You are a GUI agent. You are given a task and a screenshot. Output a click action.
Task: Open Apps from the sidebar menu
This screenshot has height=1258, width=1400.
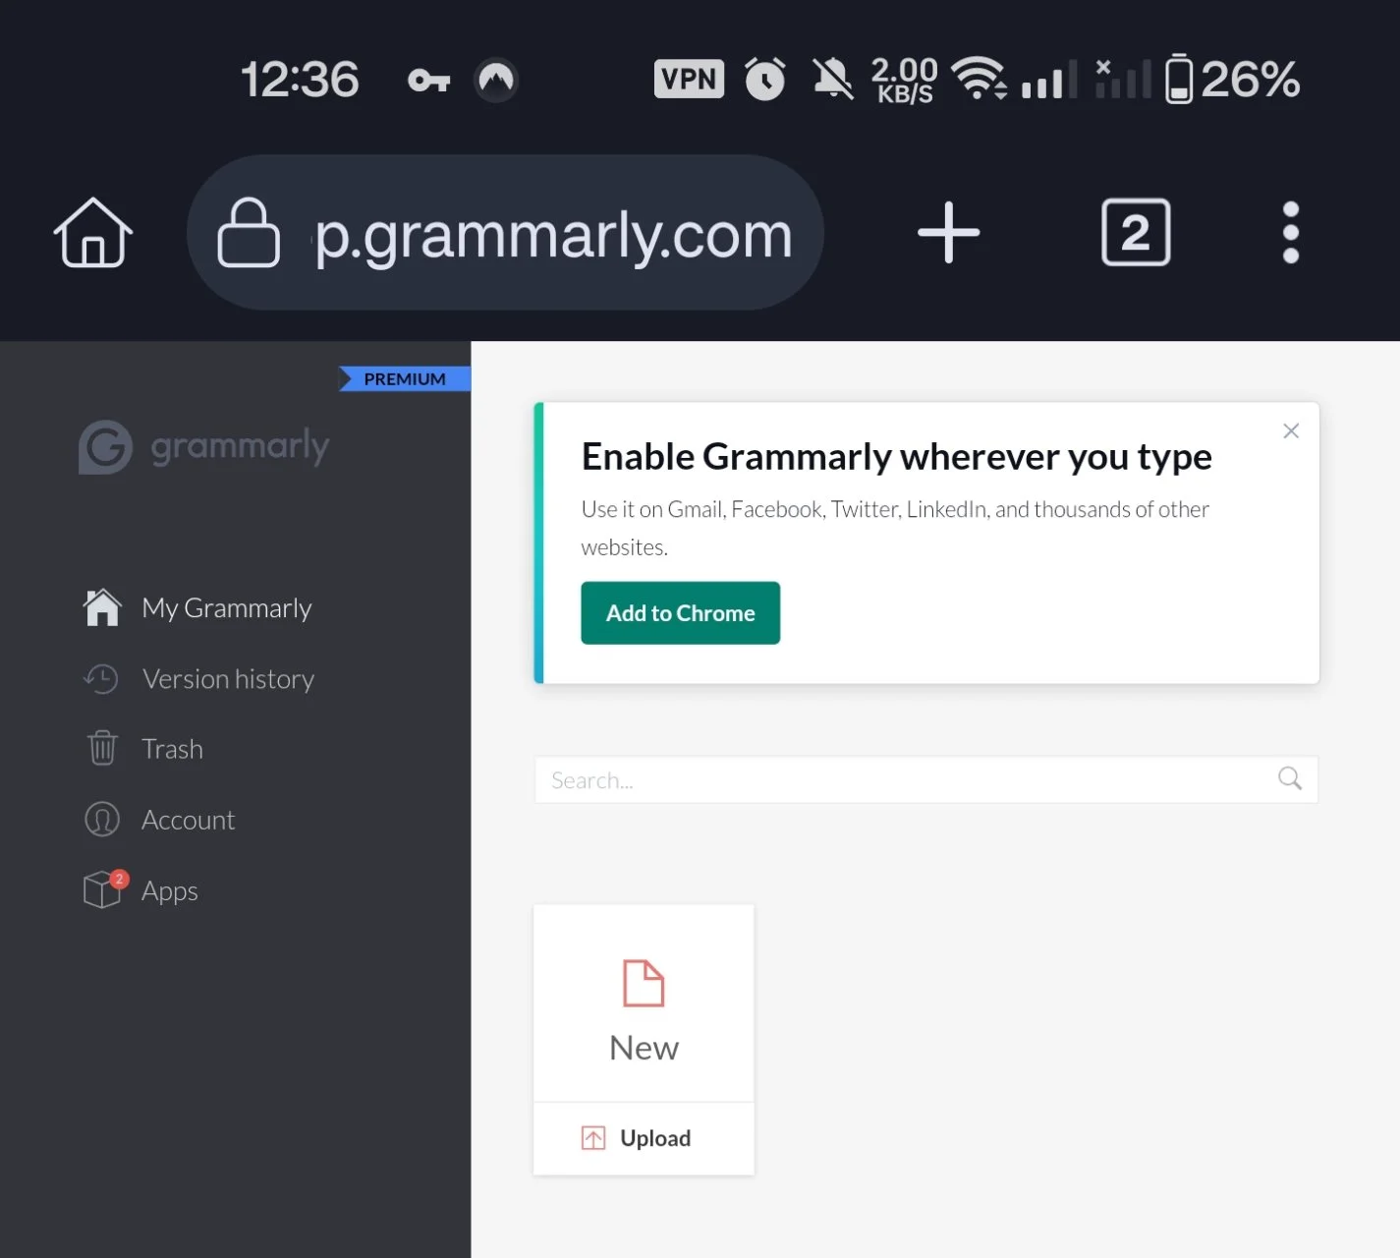coord(170,891)
